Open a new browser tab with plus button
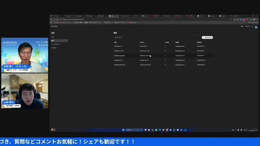Viewport: 260px width, 146px height. 242,16
